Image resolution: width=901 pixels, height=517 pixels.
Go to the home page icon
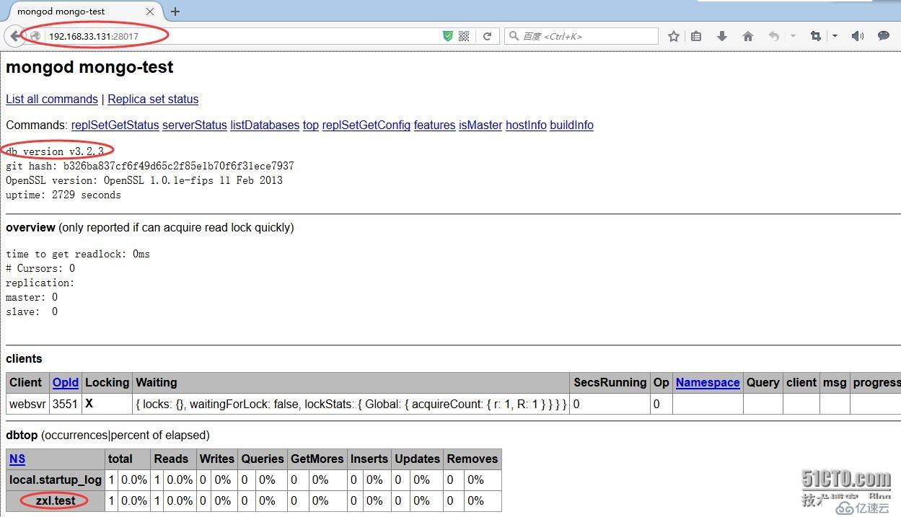[x=748, y=36]
